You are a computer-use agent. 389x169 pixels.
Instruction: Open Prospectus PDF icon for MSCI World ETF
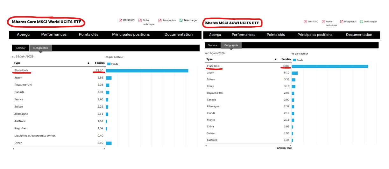(160, 20)
